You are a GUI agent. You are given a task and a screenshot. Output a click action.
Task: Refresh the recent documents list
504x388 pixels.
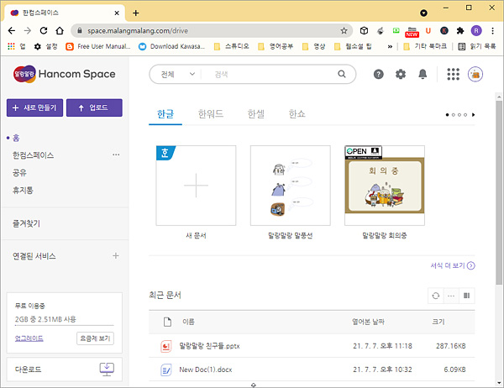pyautogui.click(x=435, y=296)
